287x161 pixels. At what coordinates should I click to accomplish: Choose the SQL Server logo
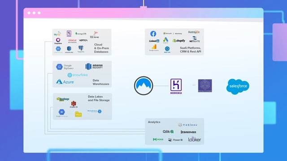pyautogui.click(x=95, y=35)
